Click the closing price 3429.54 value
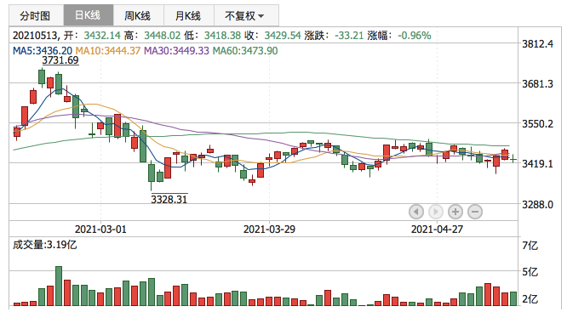This screenshot has height=312, width=567. click(283, 36)
